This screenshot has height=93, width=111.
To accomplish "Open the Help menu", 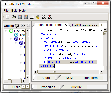I will (22, 11).
